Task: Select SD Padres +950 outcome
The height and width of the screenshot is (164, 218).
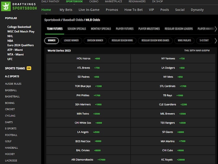Action: [88, 77]
